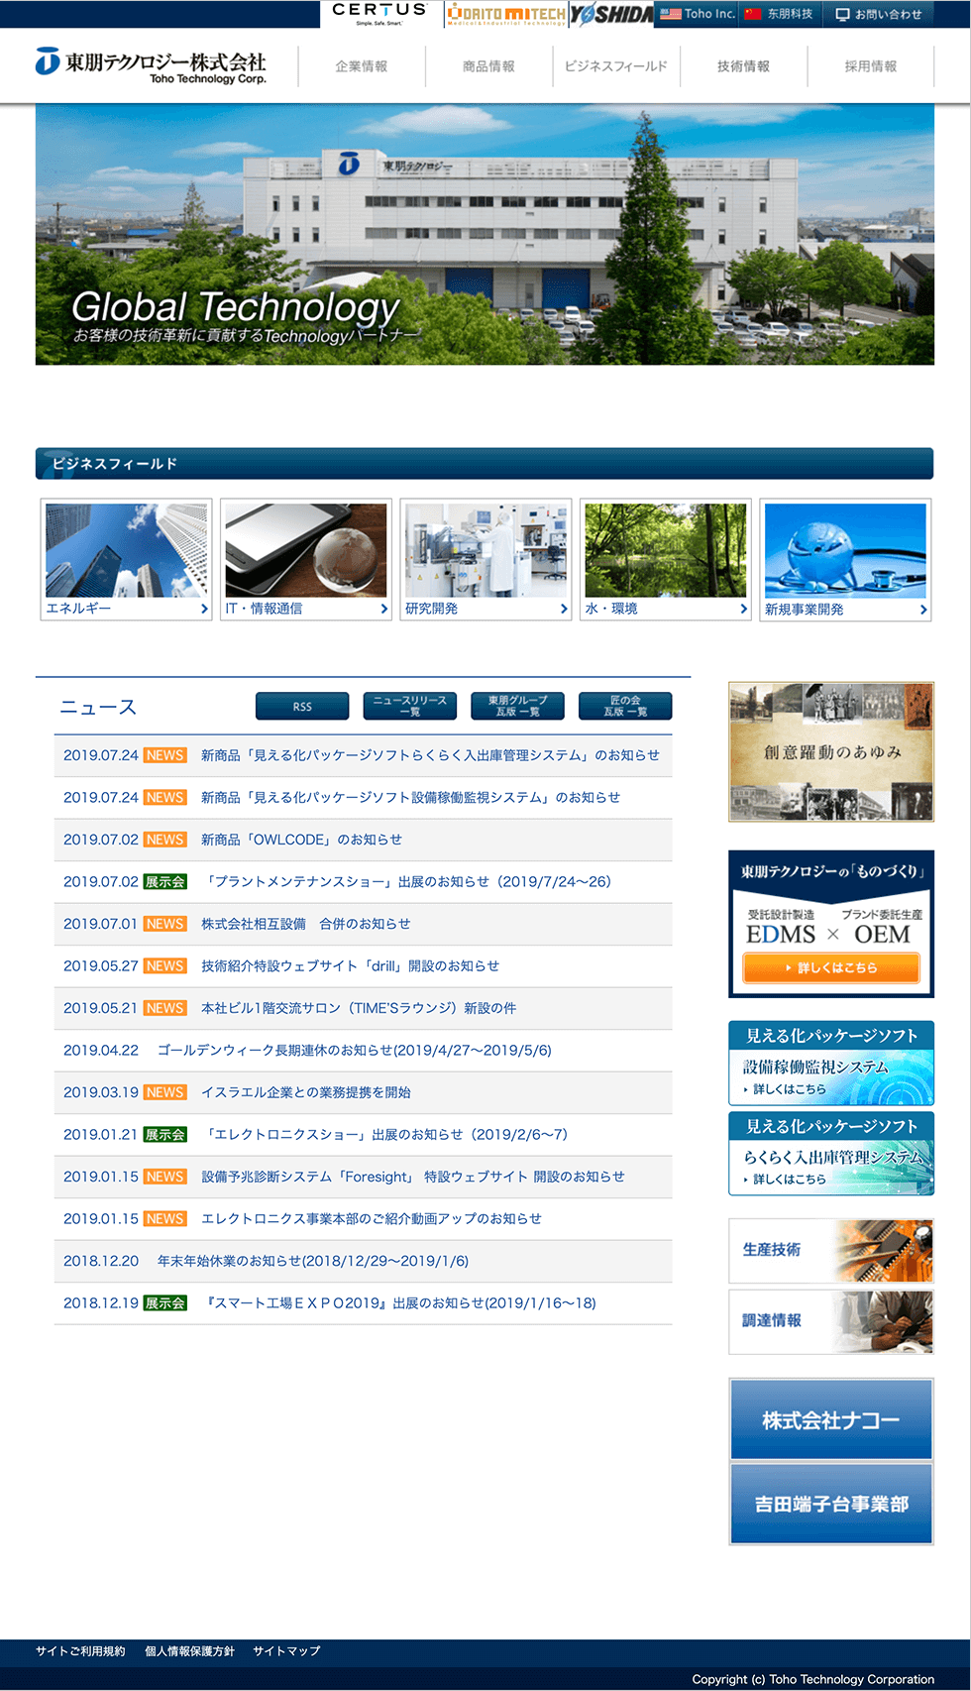Open the ビジネスフィールド menu item
Viewport: 971px width, 1691px height.
(x=616, y=66)
